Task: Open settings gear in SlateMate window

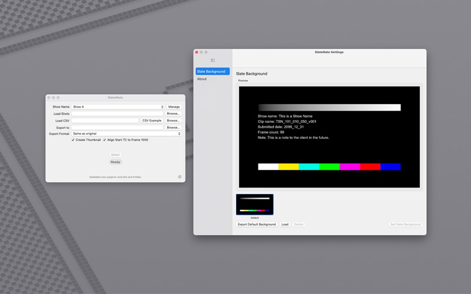Action: 180,177
